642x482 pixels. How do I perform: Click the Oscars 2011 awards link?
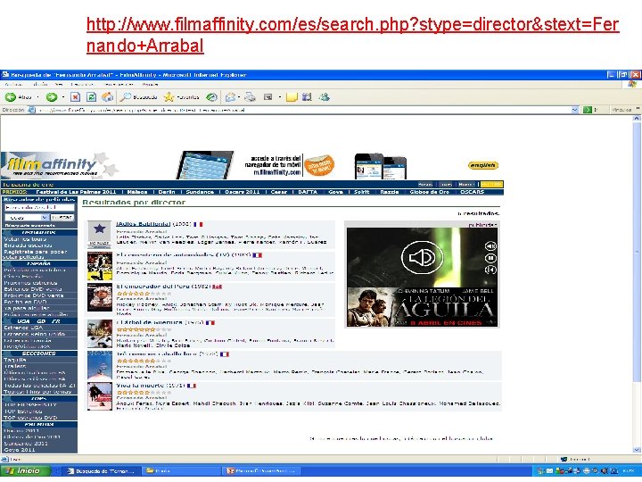[242, 192]
